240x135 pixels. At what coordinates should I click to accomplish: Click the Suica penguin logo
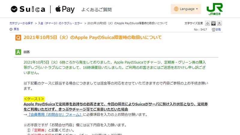(14, 9)
